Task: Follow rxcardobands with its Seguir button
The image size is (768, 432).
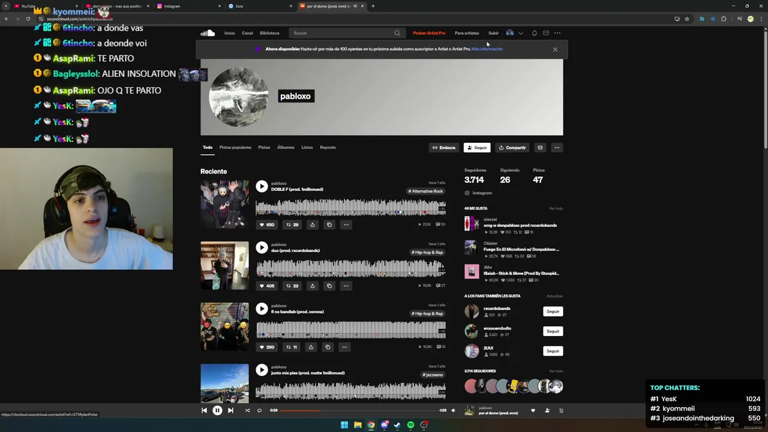Action: (553, 311)
